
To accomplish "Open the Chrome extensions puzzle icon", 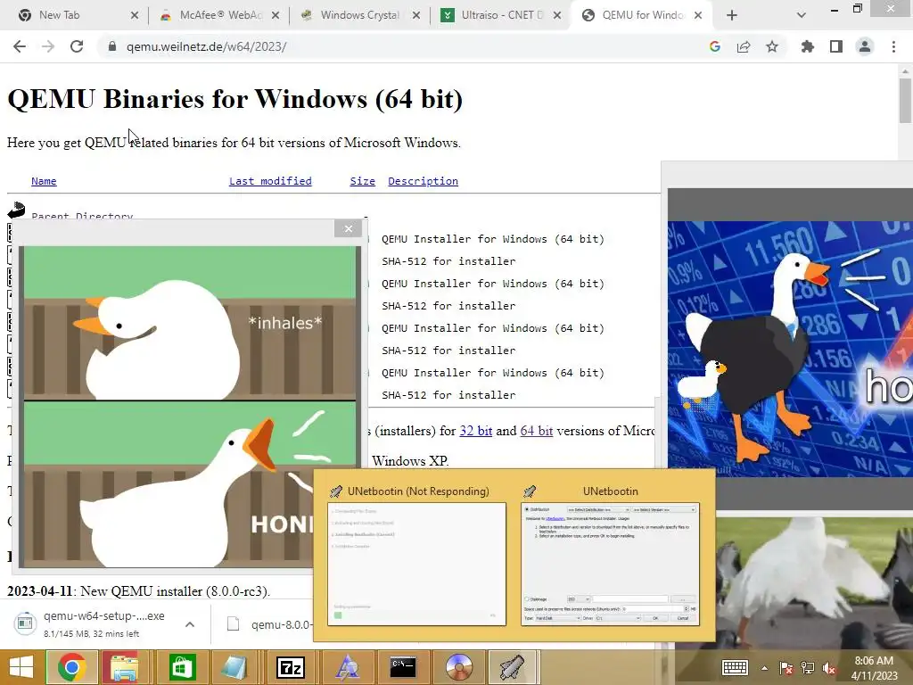I will [807, 46].
